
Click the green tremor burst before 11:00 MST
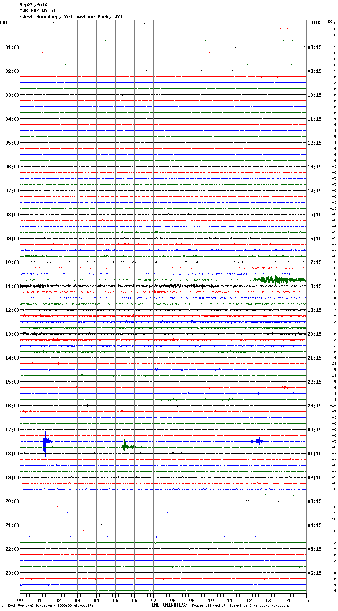[x=279, y=280]
